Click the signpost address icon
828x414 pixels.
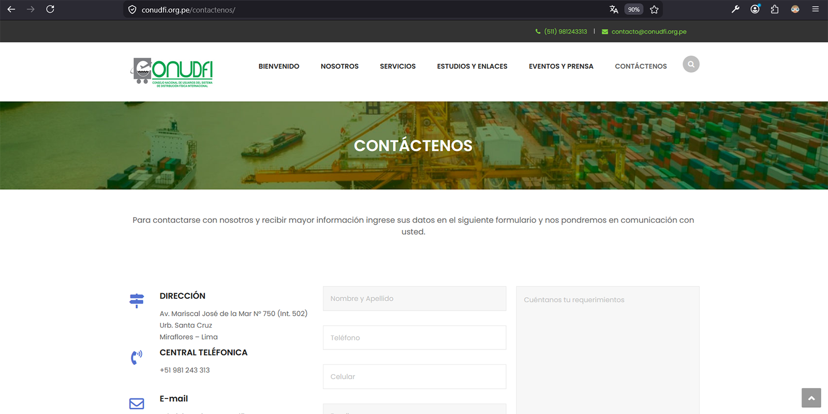pos(137,300)
